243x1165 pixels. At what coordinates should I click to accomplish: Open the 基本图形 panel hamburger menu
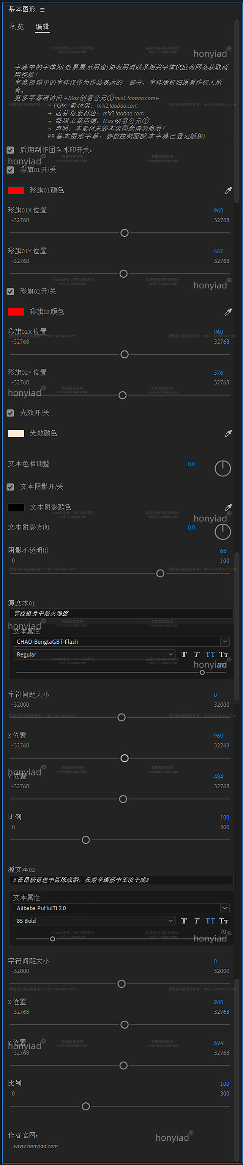[43, 9]
